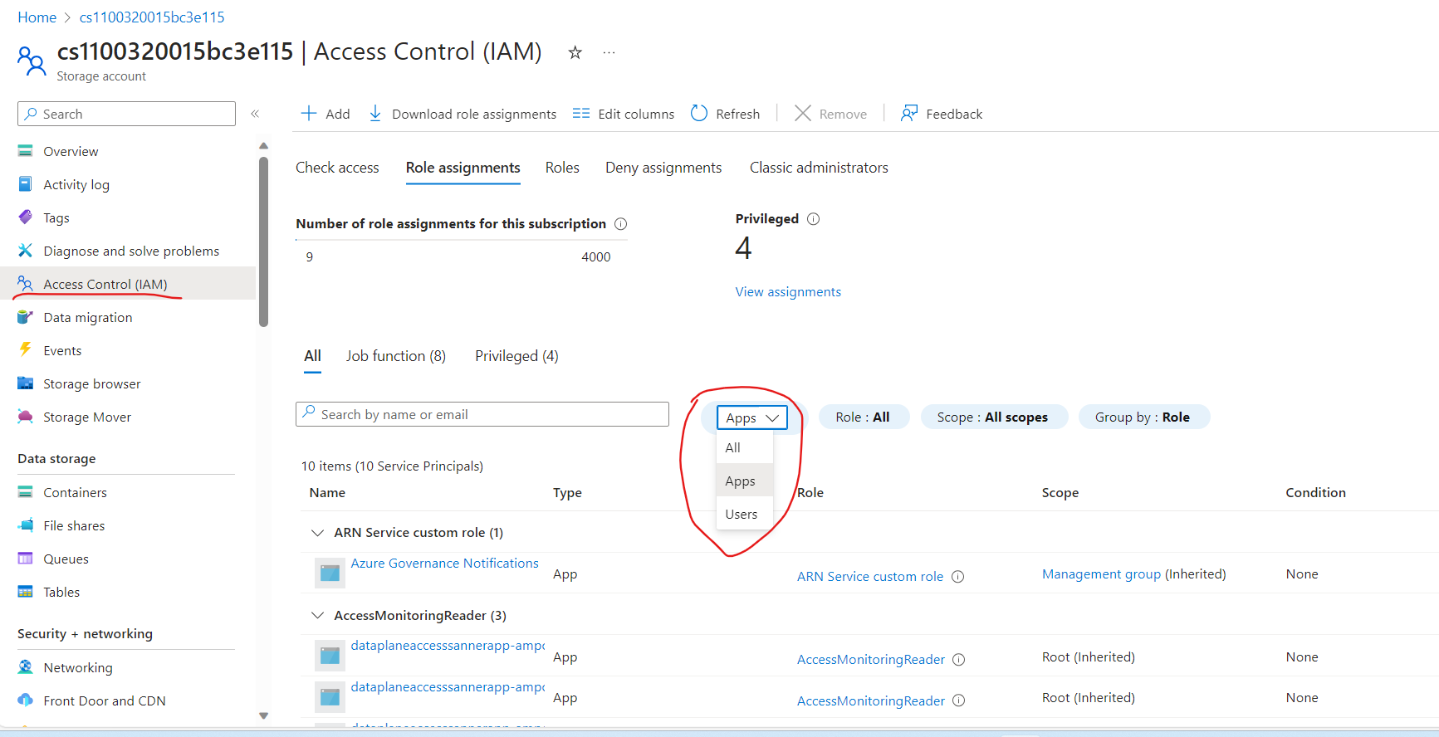Open Azure Governance Notifications link
This screenshot has height=737, width=1439.
pyautogui.click(x=444, y=563)
